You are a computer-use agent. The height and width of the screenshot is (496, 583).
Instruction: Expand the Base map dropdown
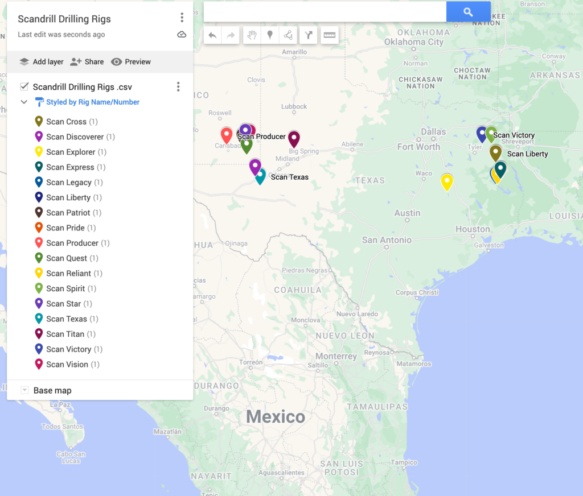coord(24,390)
